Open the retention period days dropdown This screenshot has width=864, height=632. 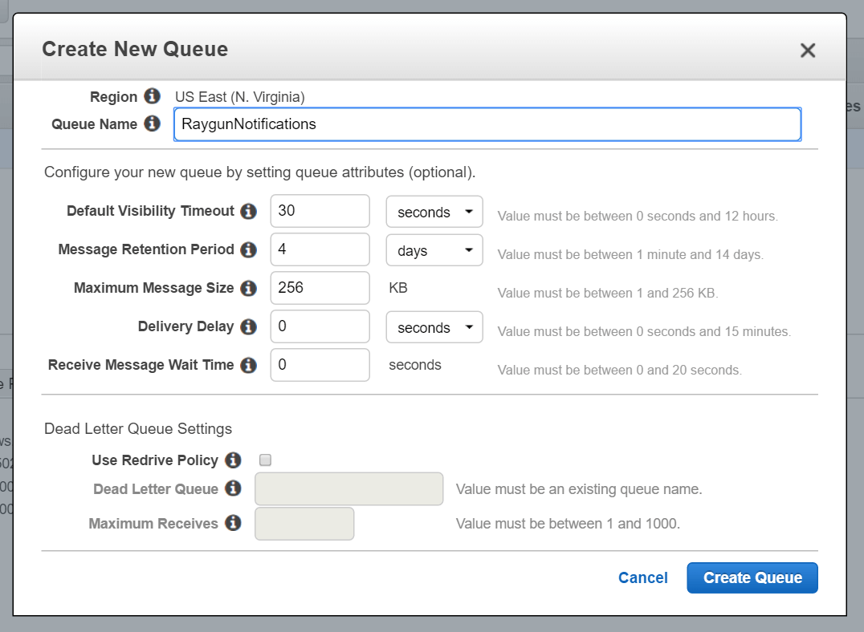pyautogui.click(x=434, y=249)
